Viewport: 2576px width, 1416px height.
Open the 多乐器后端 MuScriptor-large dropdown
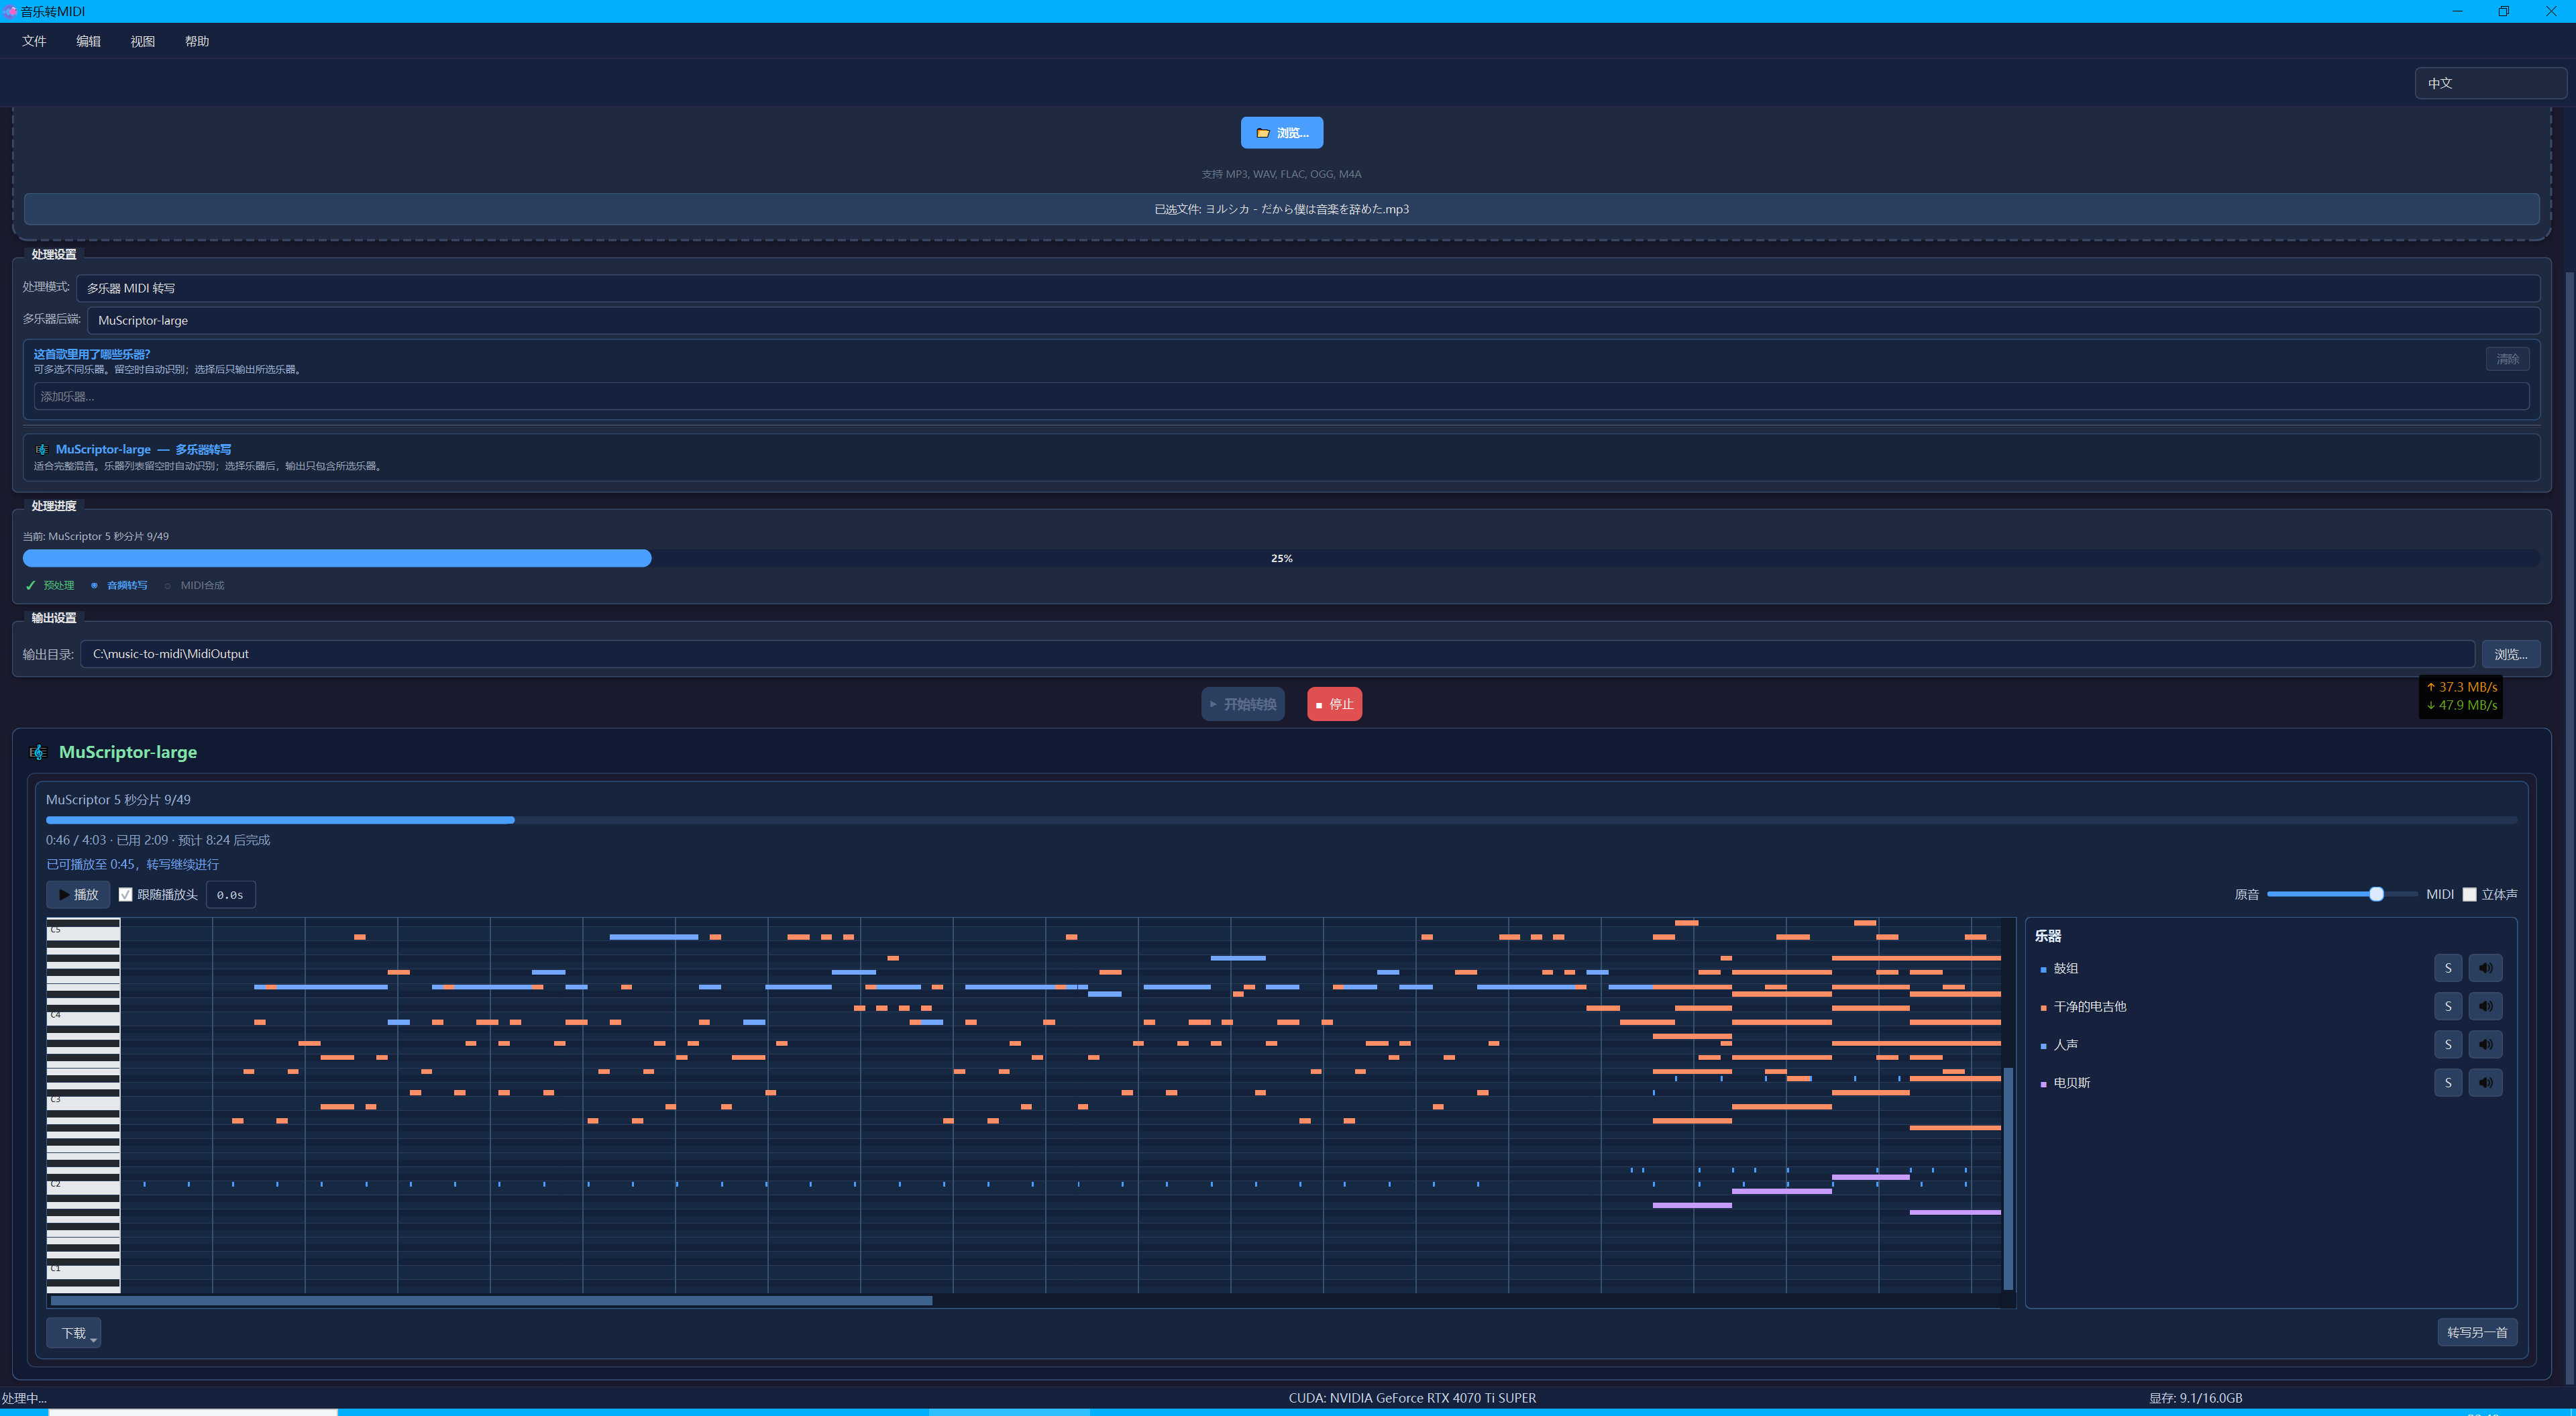pyautogui.click(x=1313, y=320)
